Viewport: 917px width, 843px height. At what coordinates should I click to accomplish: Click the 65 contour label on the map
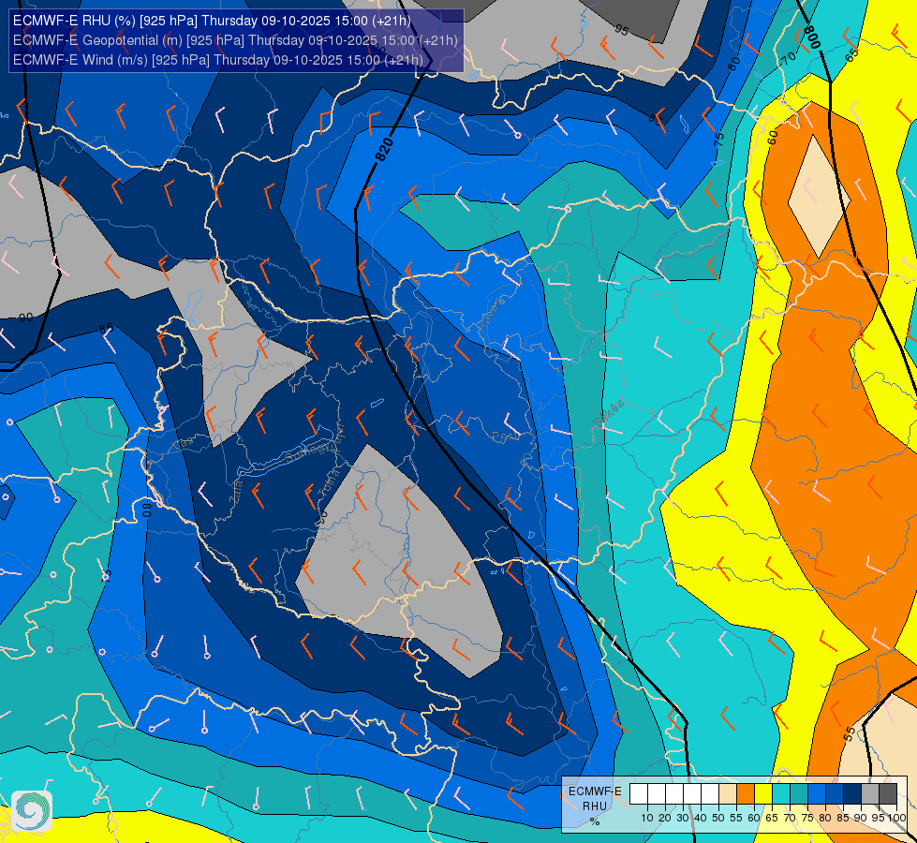coord(851,55)
